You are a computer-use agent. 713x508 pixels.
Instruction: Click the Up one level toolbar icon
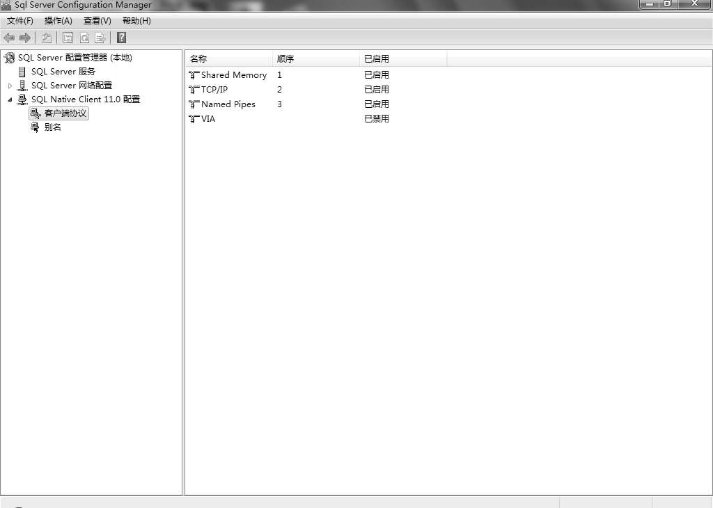(x=47, y=38)
